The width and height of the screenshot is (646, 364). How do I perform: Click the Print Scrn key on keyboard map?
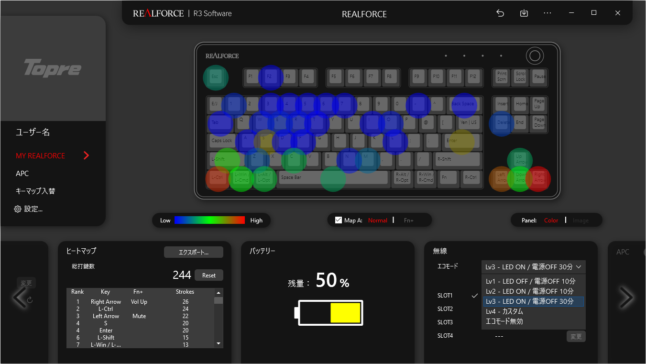coord(502,77)
